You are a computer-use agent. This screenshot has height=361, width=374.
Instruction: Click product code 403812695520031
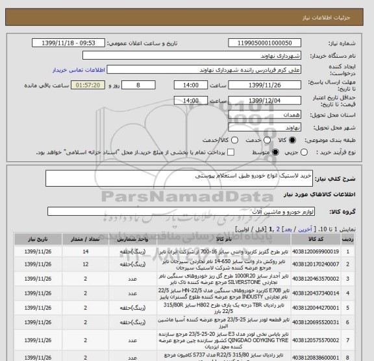point(316,322)
